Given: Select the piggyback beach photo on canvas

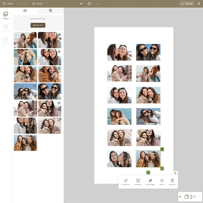Looking at the screenshot, I should (x=119, y=116).
